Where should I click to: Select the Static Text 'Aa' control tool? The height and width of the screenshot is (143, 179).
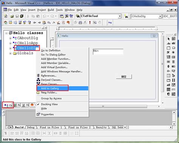pos(168,43)
